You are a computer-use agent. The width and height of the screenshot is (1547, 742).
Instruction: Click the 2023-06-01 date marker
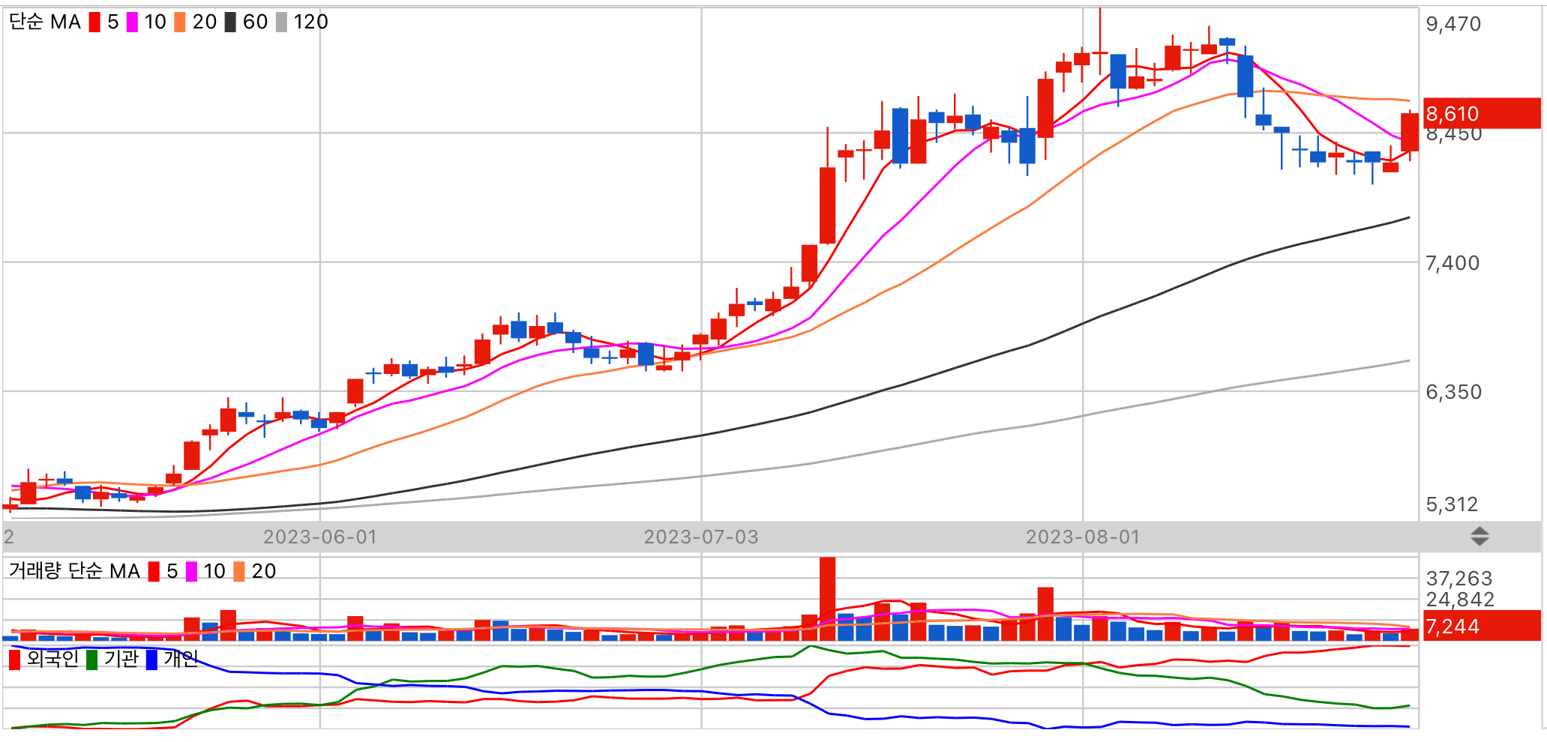[x=320, y=537]
